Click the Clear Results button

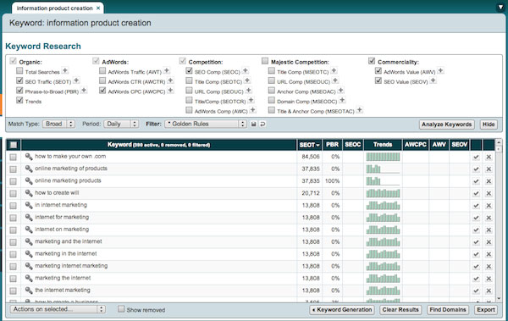[x=400, y=310]
